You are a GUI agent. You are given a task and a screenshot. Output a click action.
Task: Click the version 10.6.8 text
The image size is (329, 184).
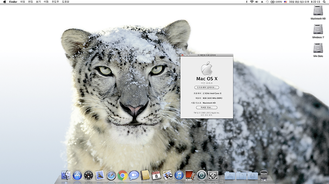207,83
